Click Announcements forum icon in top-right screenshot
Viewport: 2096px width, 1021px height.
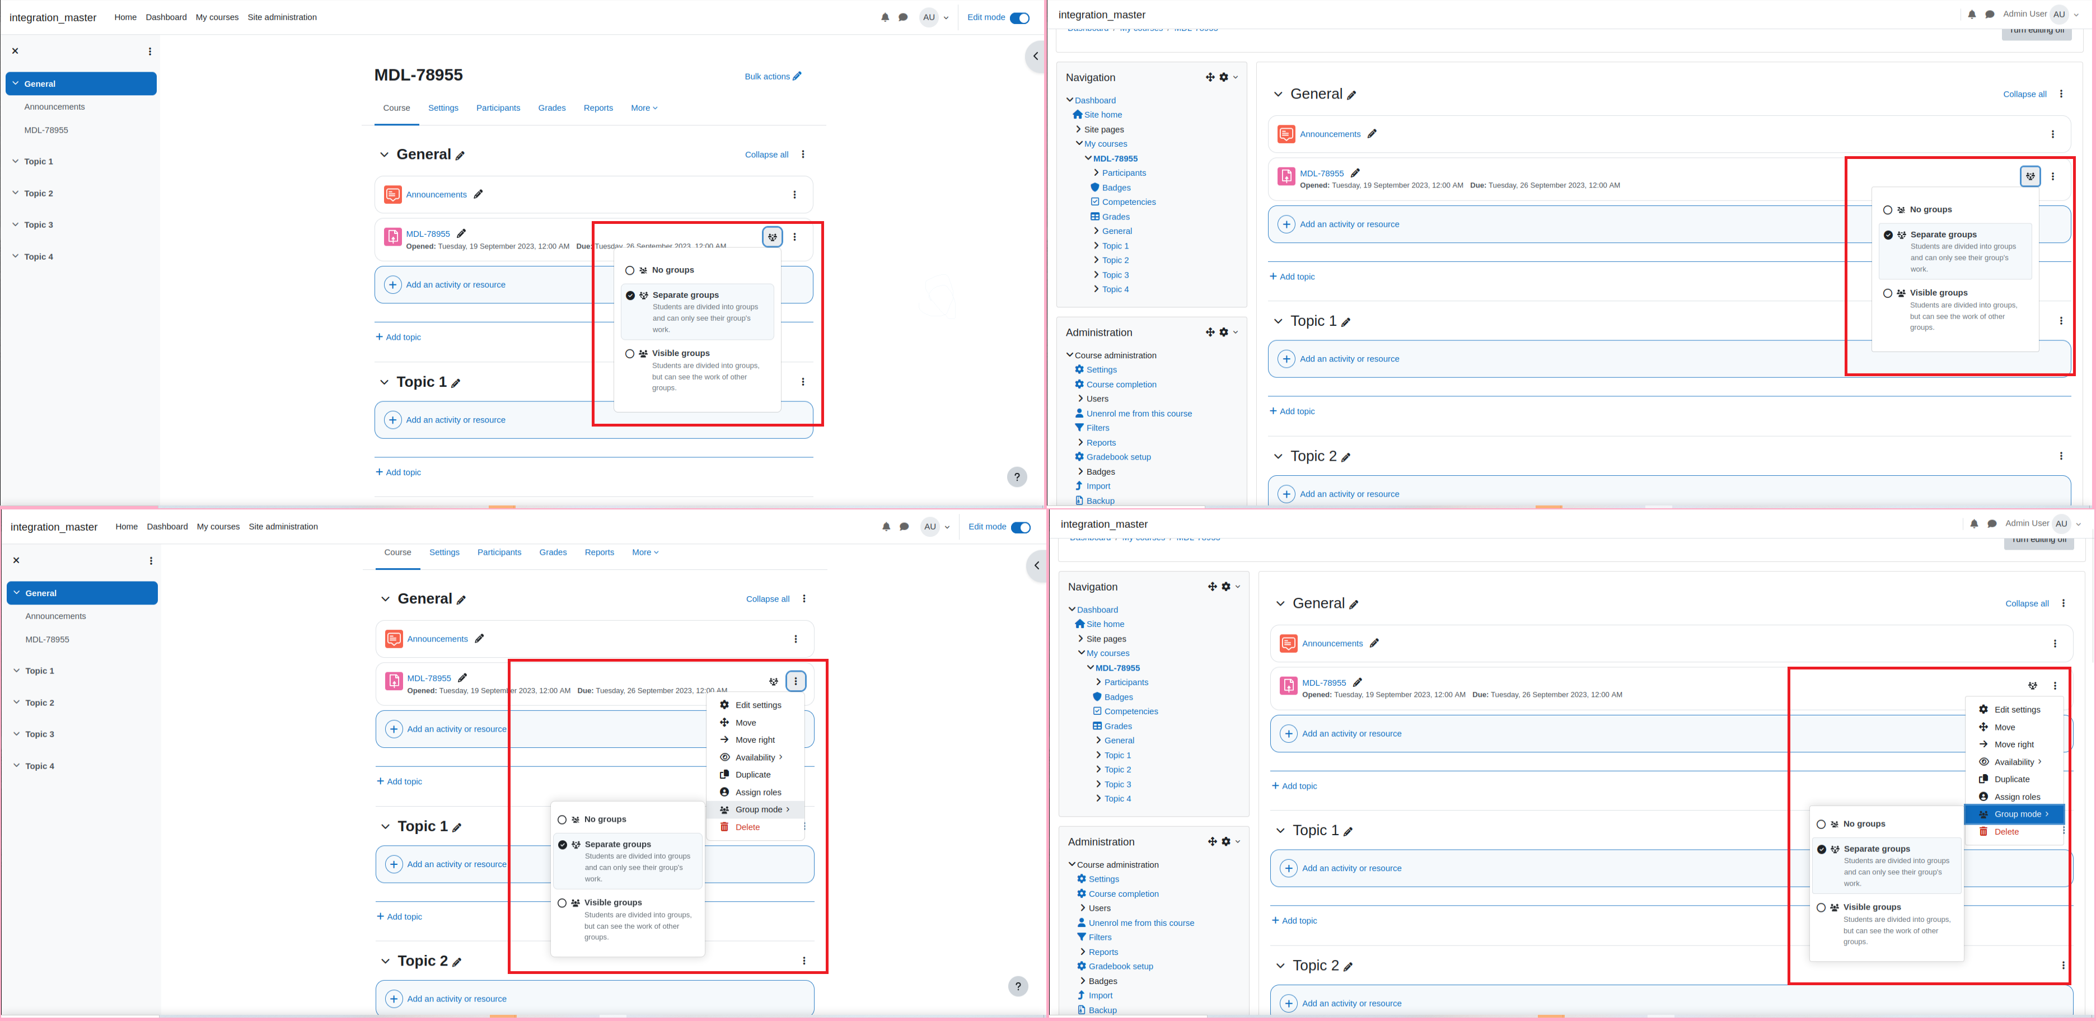1286,134
